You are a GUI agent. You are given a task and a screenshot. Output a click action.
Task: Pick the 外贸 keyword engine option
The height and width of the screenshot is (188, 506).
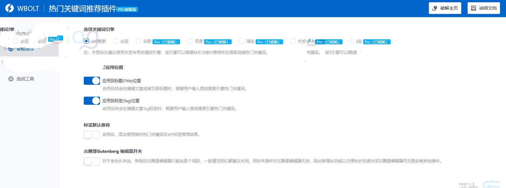click(293, 41)
